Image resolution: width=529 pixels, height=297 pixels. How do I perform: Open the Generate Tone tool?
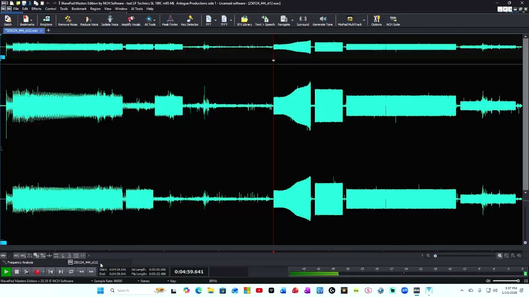pyautogui.click(x=323, y=21)
